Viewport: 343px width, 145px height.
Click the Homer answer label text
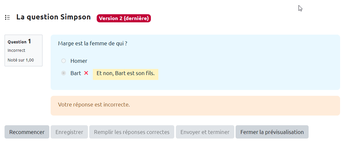pyautogui.click(x=79, y=61)
